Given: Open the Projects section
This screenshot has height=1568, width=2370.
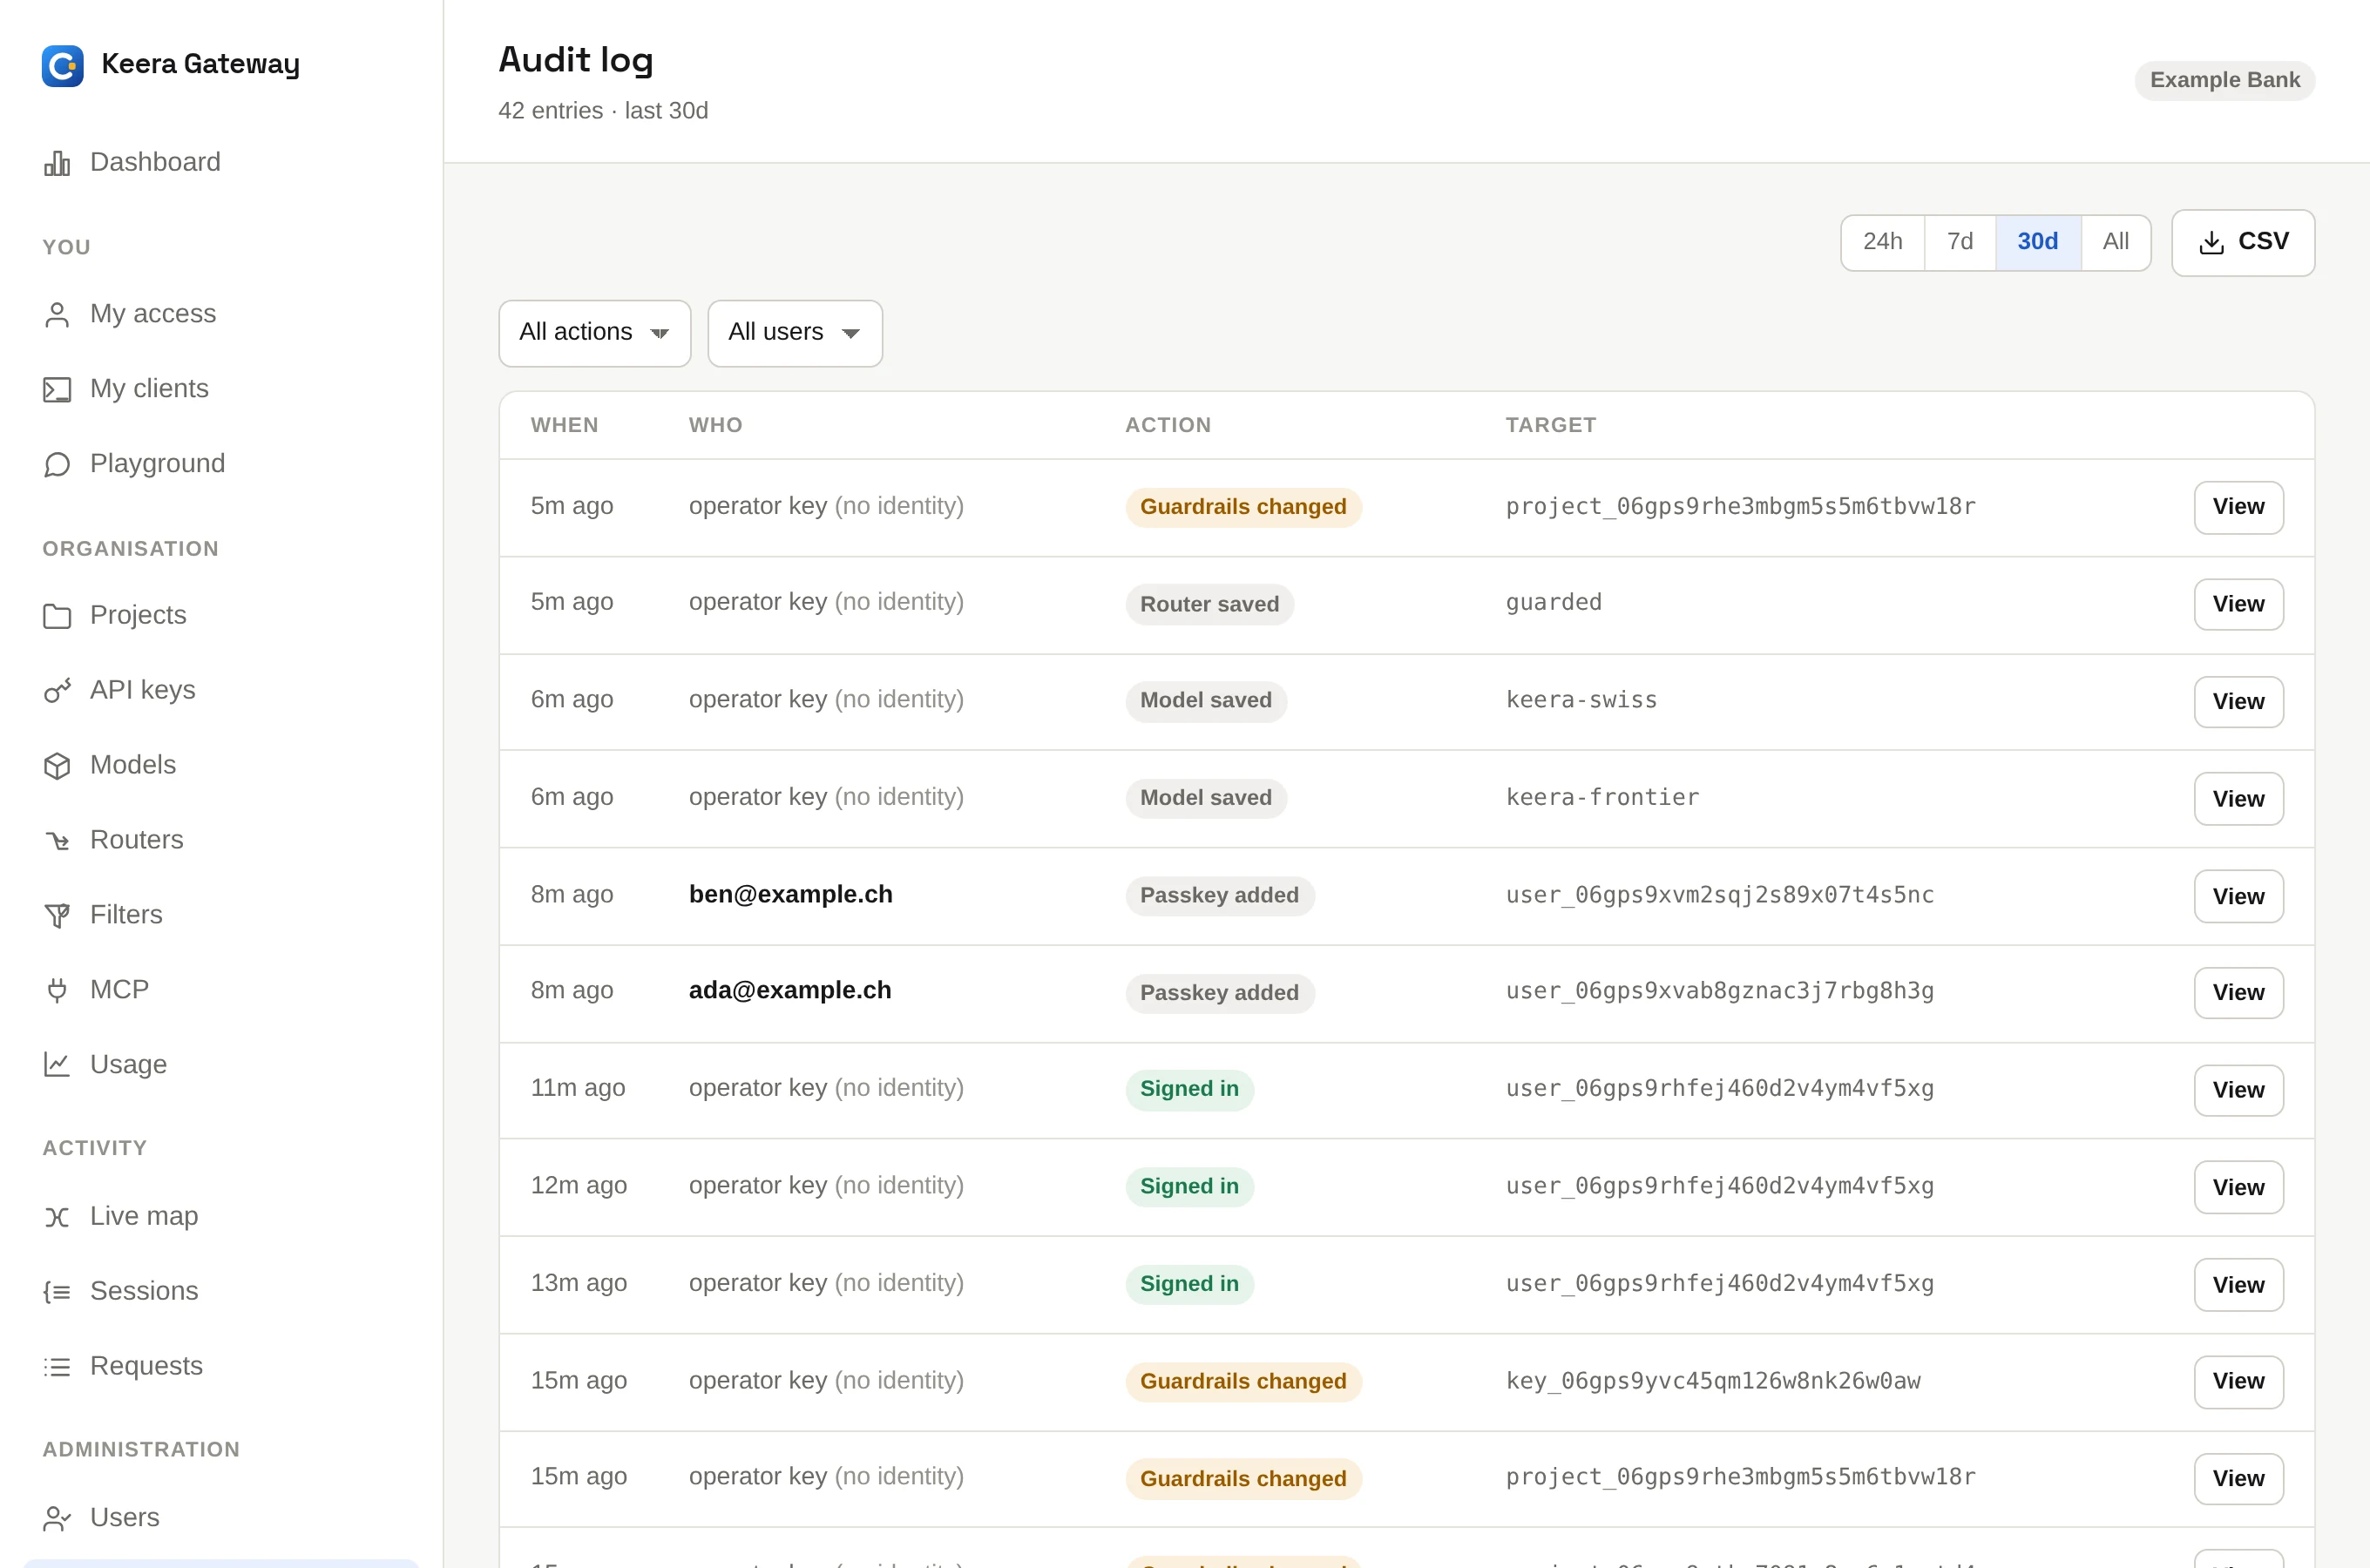Looking at the screenshot, I should point(138,615).
